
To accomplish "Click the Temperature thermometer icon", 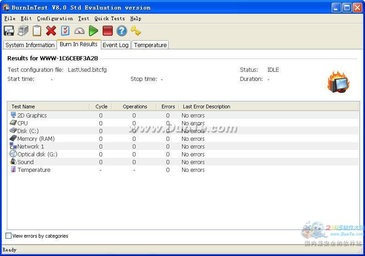I will click(13, 169).
